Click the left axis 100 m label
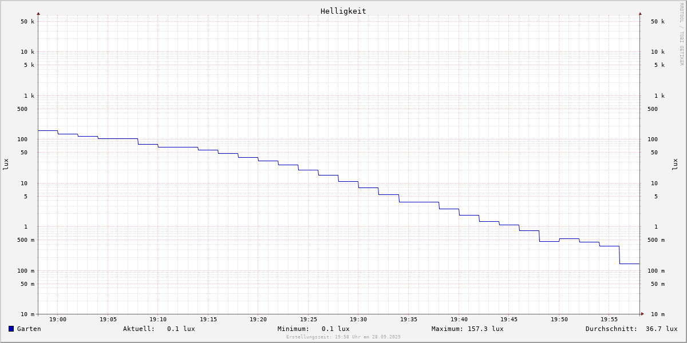This screenshot has height=343, width=687. [26, 271]
